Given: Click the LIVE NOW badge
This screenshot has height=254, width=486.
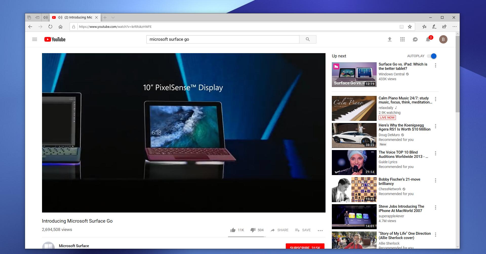Looking at the screenshot, I should [x=387, y=117].
